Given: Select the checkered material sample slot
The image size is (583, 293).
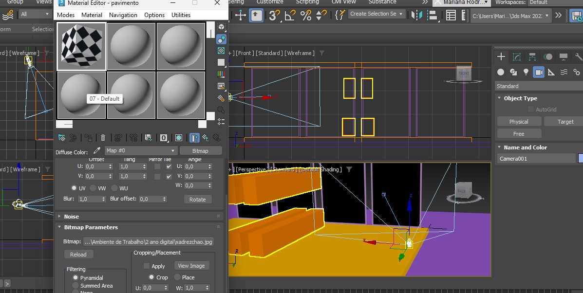Looking at the screenshot, I should click(x=82, y=46).
